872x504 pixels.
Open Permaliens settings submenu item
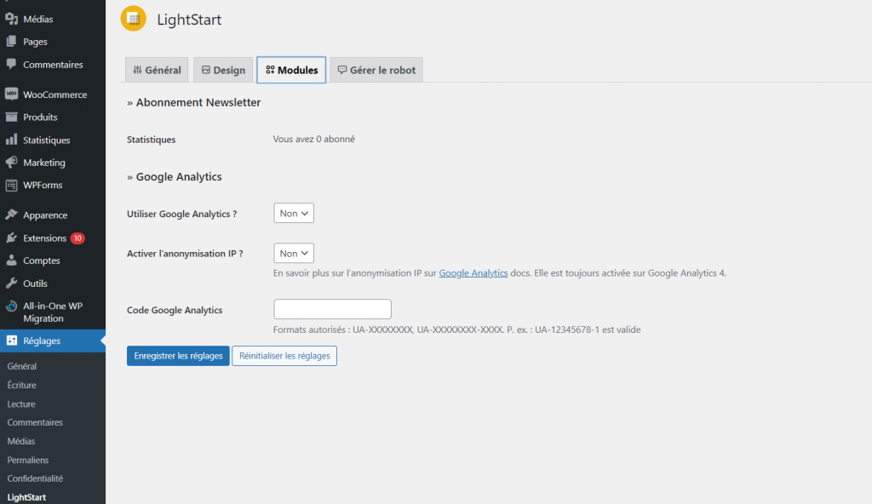(x=29, y=460)
